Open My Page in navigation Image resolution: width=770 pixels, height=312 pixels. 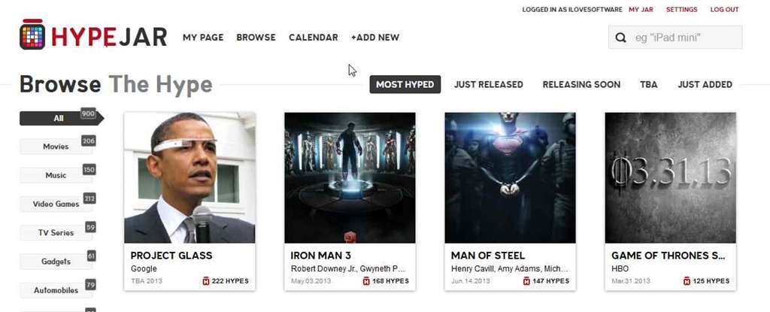[x=203, y=38]
